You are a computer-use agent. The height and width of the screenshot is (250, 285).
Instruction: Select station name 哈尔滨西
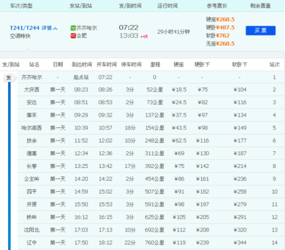(x=31, y=128)
